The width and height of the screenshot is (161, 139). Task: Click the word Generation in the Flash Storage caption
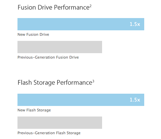coord(45,133)
